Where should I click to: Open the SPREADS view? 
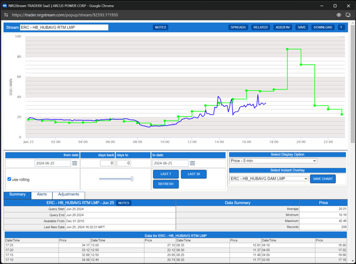(238, 27)
